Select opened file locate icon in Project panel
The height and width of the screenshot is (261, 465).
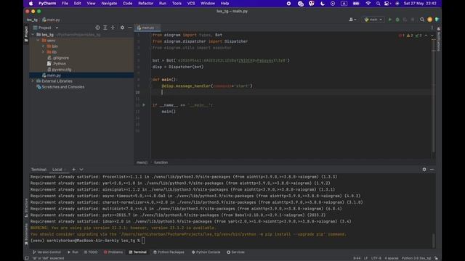[97, 28]
